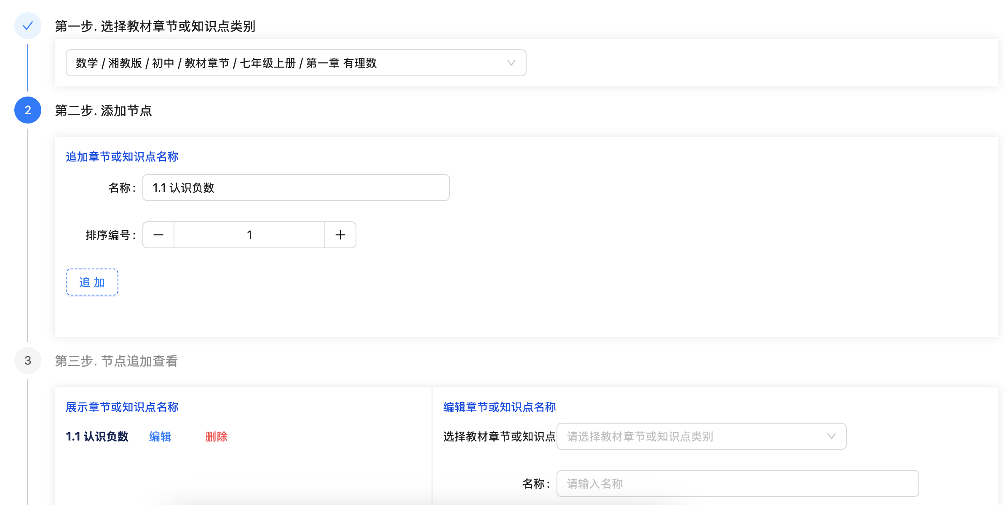Click the step one checkmark icon
This screenshot has height=505, width=1006.
pos(28,26)
